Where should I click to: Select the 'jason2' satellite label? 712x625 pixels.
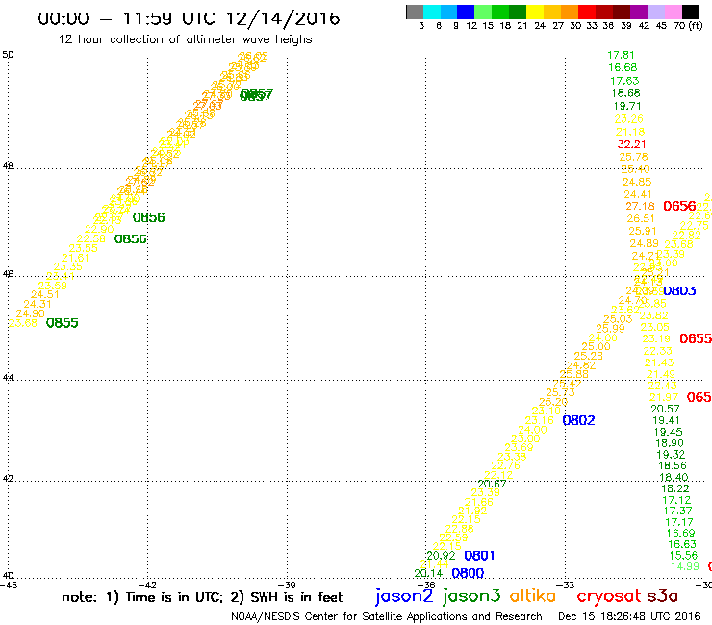click(x=404, y=596)
